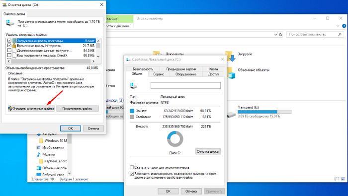The image size is (348, 196).
Task: Switch to "Оборудование" tab
Action: pyautogui.click(x=186, y=74)
